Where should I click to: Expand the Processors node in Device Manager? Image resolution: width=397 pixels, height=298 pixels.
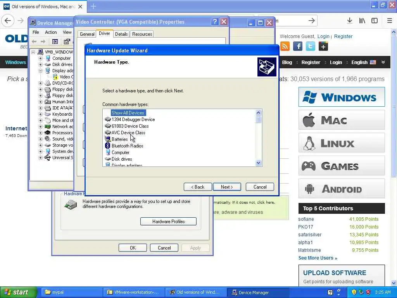[40, 133]
